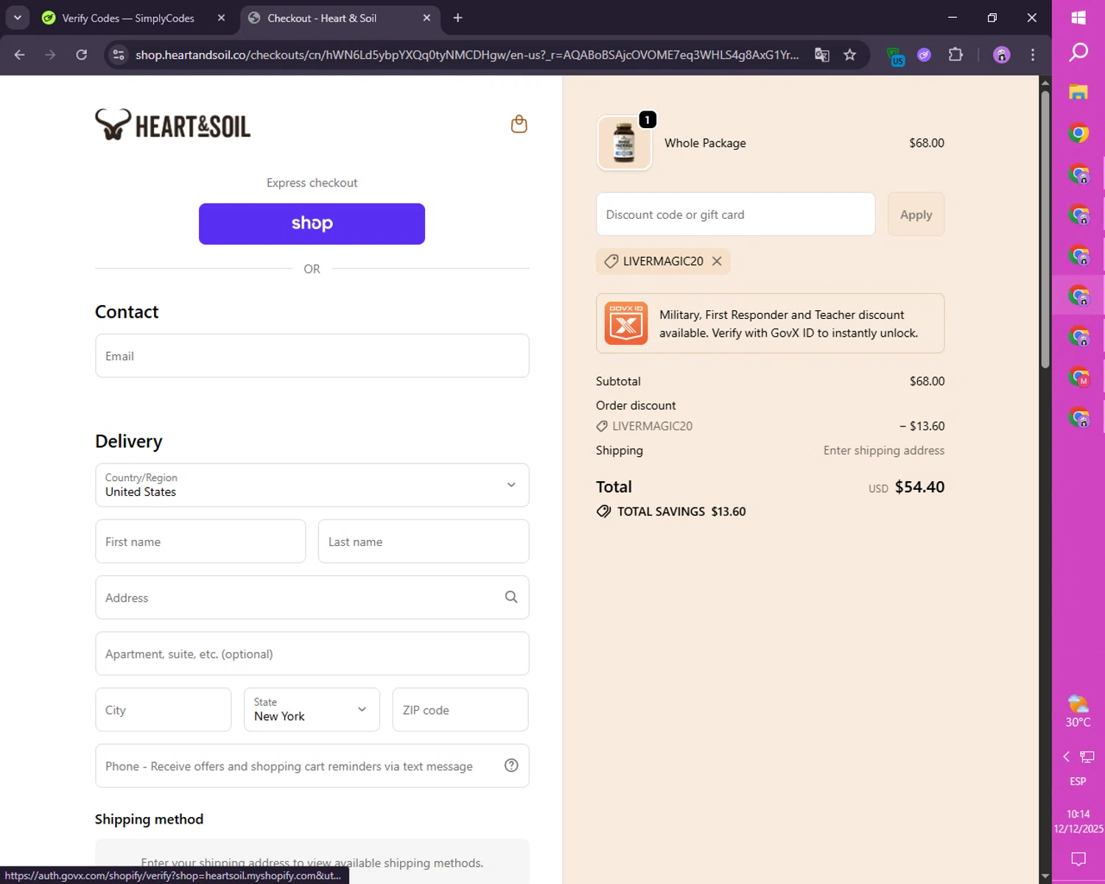Click the Enter shipping address text
Viewport: 1105px width, 884px height.
[884, 450]
